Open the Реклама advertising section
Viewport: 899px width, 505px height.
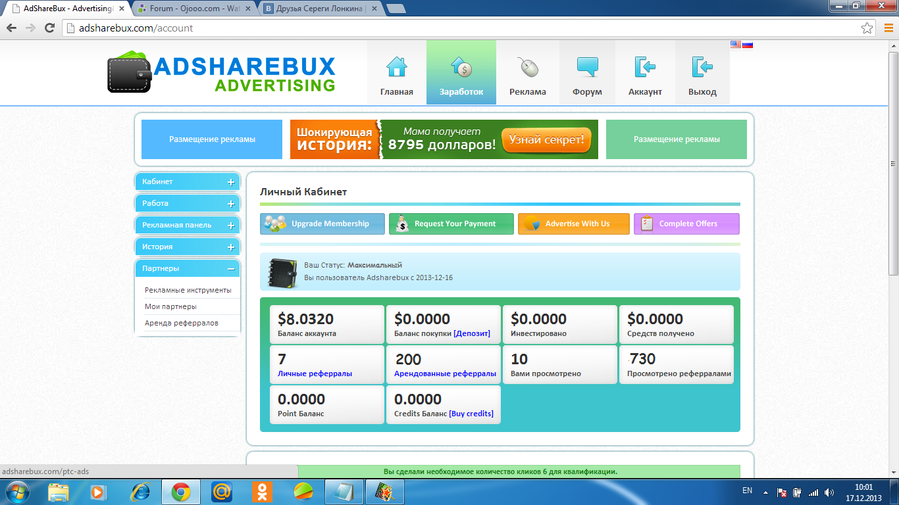(528, 72)
